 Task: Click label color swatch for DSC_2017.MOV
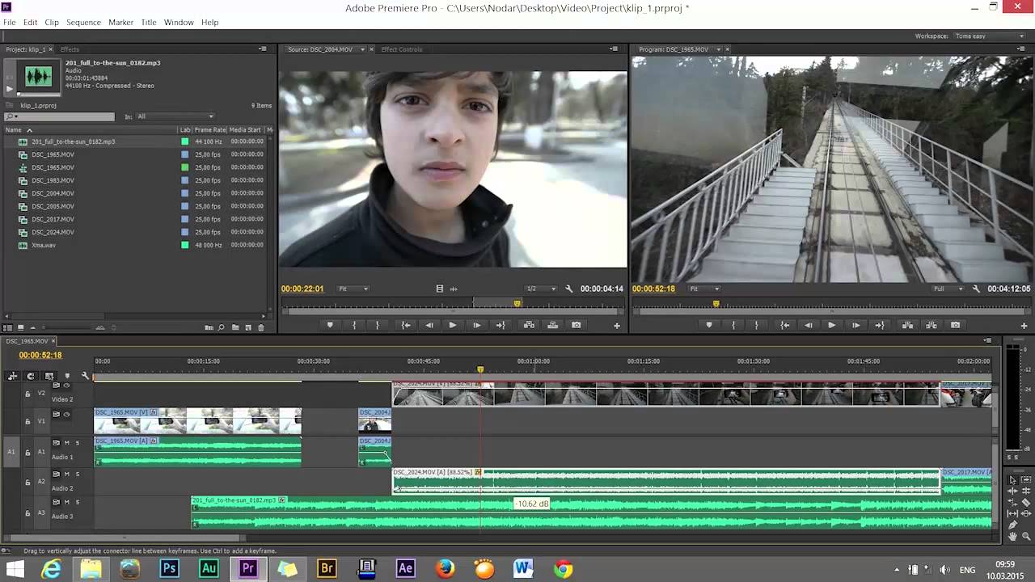click(185, 219)
